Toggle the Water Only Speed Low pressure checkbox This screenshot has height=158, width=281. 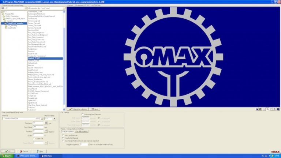click(99, 125)
